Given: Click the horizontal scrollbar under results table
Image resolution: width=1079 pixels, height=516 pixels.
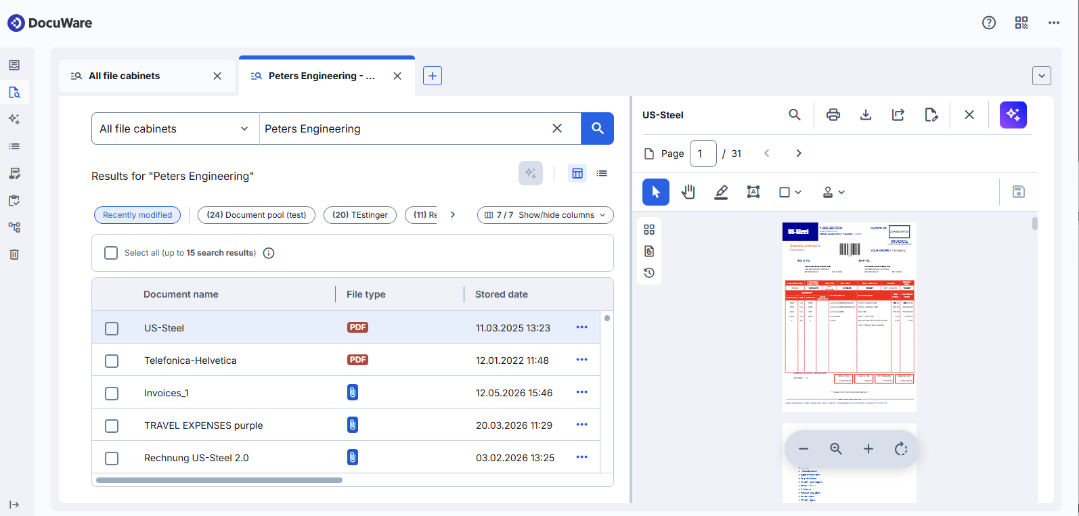Looking at the screenshot, I should pos(219,480).
